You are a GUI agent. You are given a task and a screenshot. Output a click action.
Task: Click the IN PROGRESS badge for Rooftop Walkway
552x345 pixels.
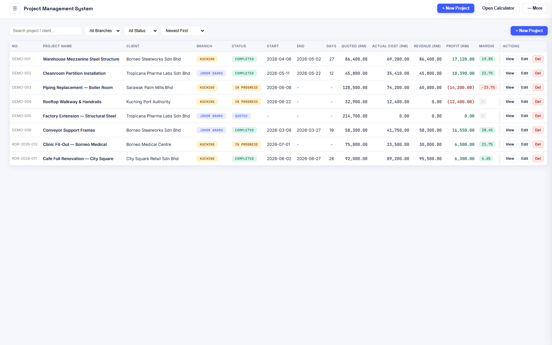point(246,102)
